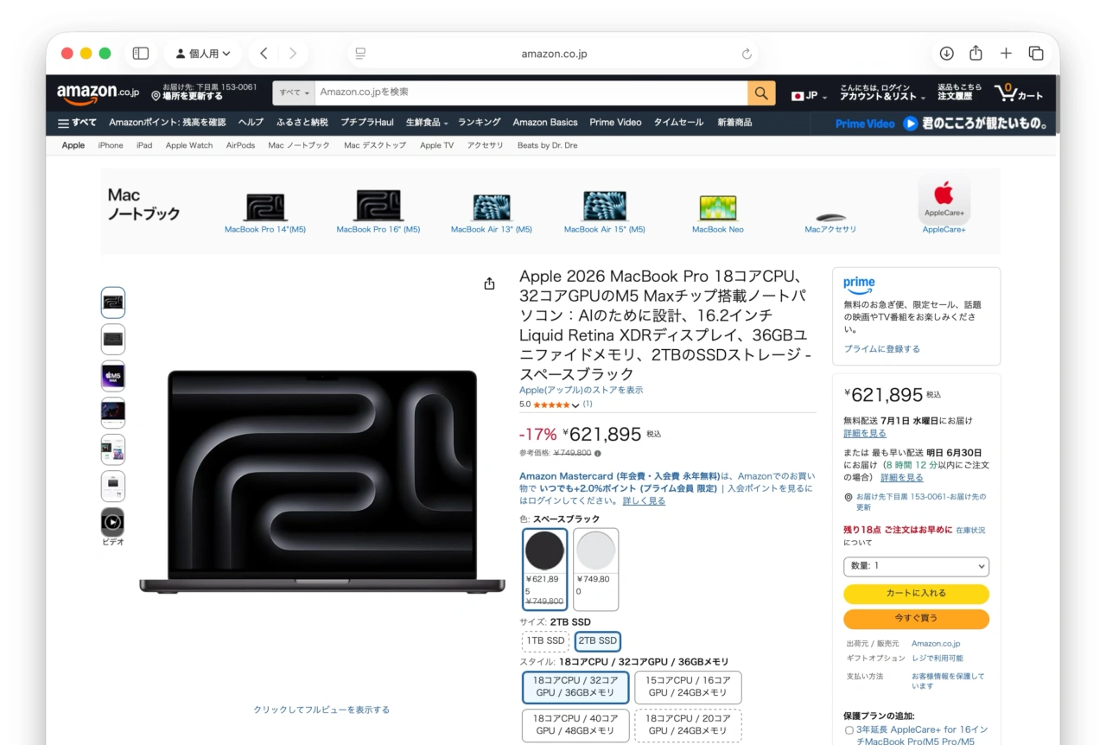Click 返品もこちら 注文履歴 link
Viewport: 1106px width, 745px height.
click(x=960, y=92)
